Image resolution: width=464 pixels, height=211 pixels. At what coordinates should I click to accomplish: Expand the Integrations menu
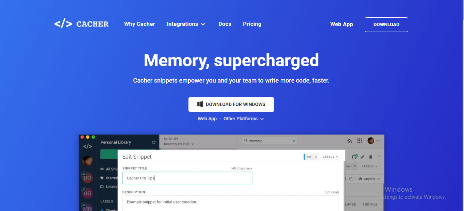186,24
